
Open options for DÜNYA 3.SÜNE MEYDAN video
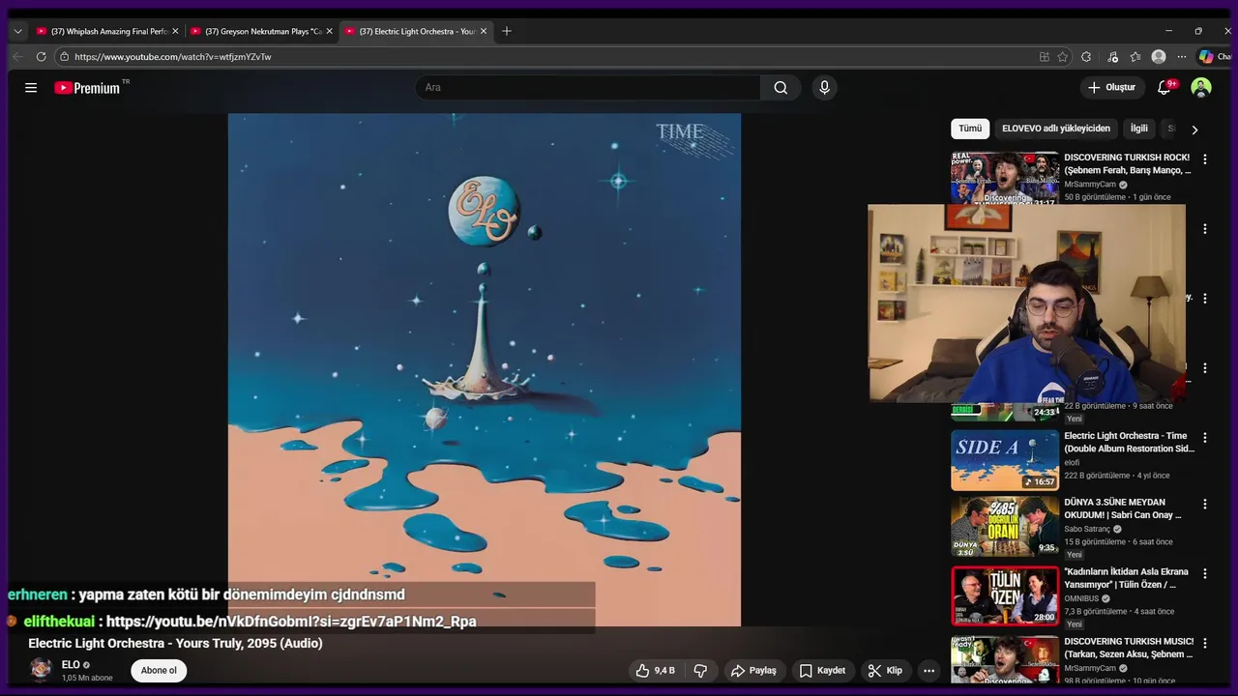point(1205,505)
